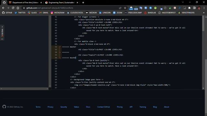207x116 pixels.
Task: Click line number 53 in the gutter
Action: tap(56, 50)
